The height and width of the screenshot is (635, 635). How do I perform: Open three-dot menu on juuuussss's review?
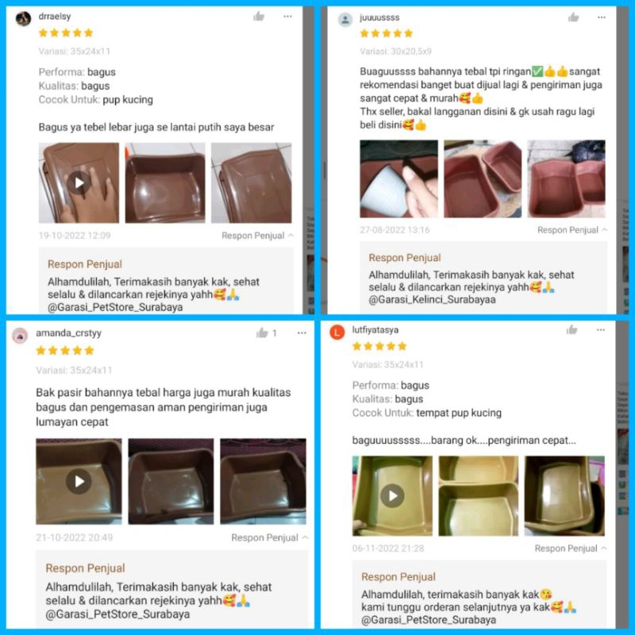pos(602,17)
